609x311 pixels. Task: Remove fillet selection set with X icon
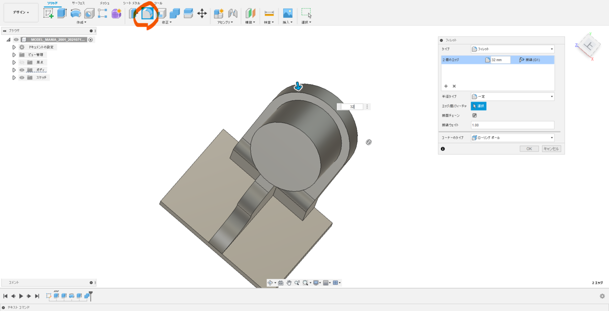coord(454,86)
